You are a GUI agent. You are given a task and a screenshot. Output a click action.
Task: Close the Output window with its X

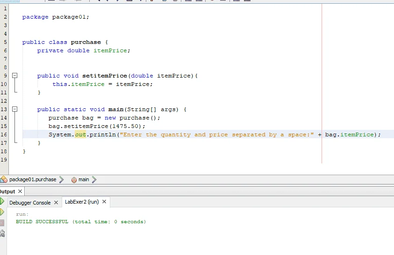point(20,191)
